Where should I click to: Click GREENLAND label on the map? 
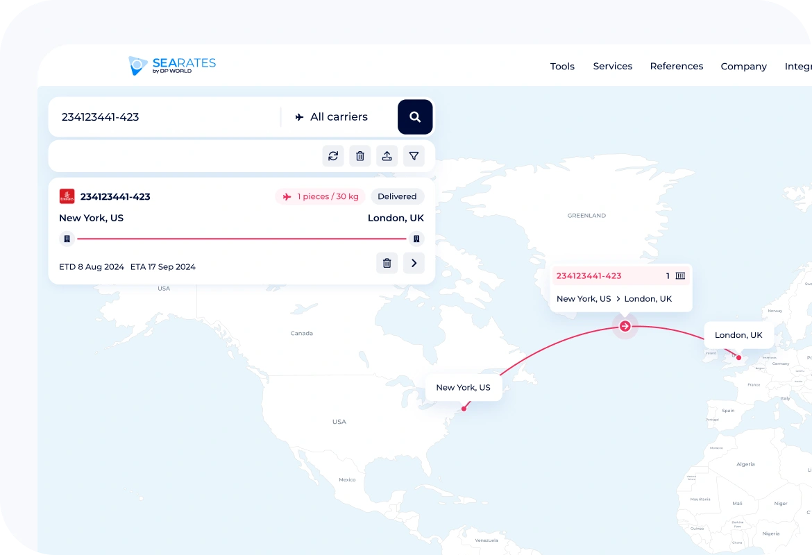point(586,215)
